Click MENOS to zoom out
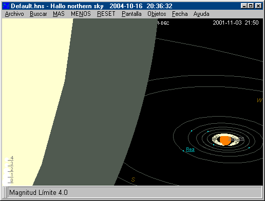Image resolution: width=265 pixels, height=201 pixels. coord(81,14)
